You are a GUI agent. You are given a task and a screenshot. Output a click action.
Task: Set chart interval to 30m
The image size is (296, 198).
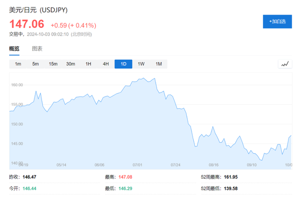[x=71, y=64]
